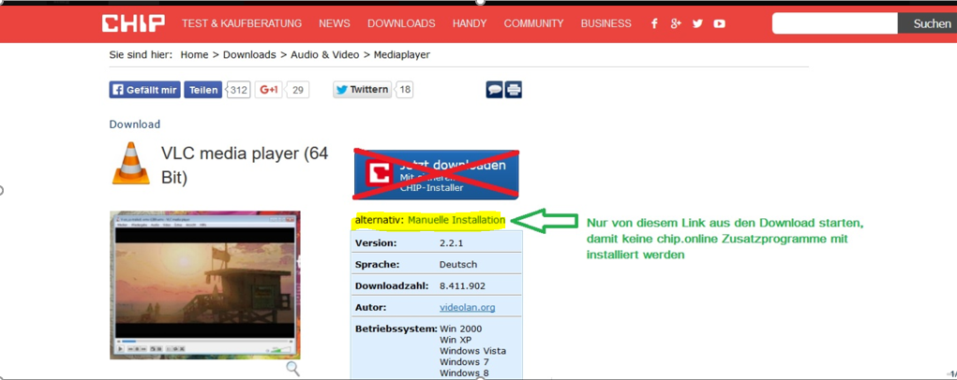Click the VLC cone icon
This screenshot has height=380, width=957.
pos(130,163)
